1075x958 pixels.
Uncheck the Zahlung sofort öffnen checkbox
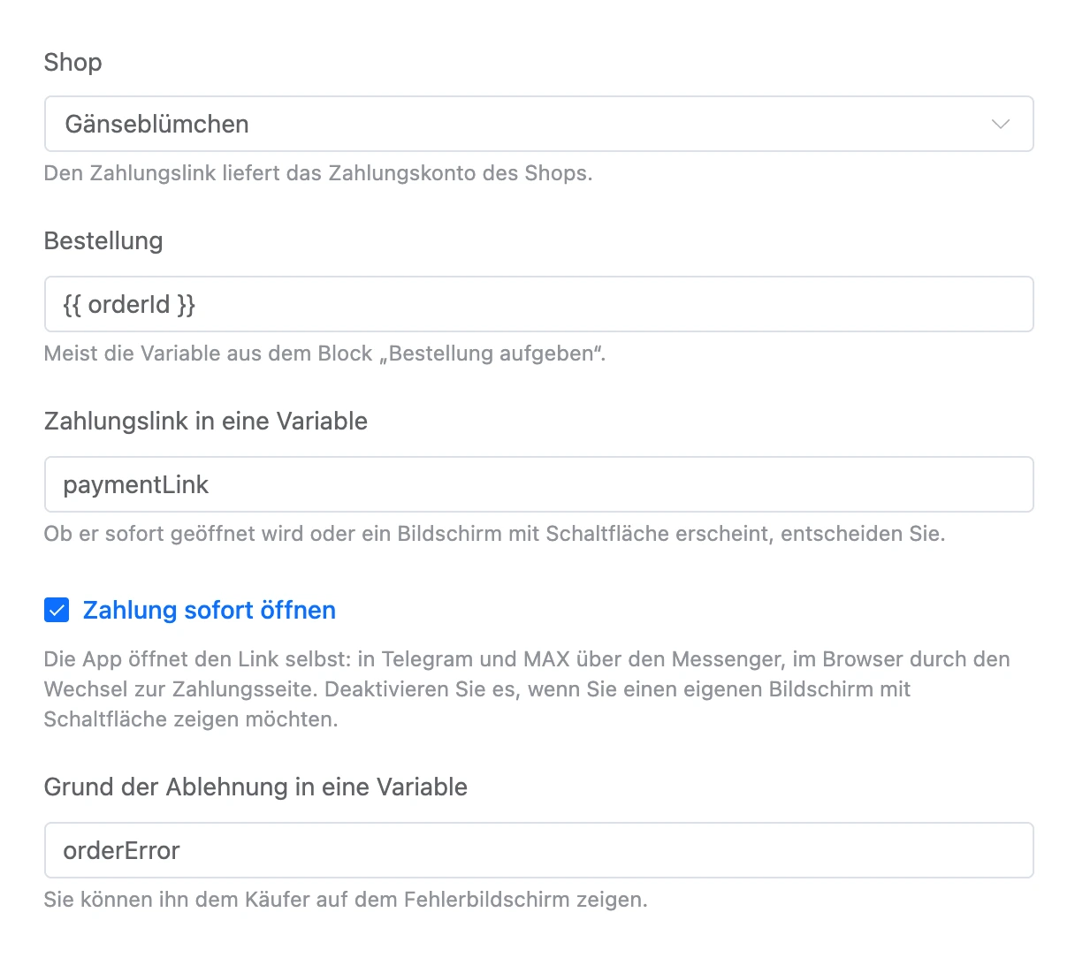tap(57, 610)
